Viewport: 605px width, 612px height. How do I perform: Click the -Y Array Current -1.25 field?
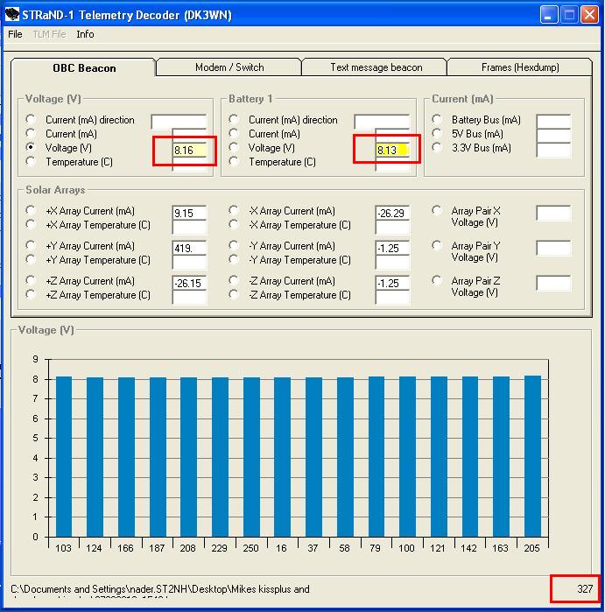point(392,249)
